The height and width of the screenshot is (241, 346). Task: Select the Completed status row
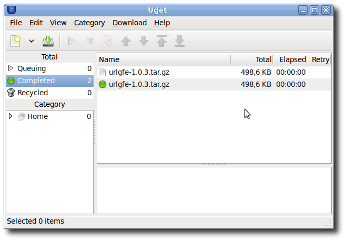(x=49, y=81)
